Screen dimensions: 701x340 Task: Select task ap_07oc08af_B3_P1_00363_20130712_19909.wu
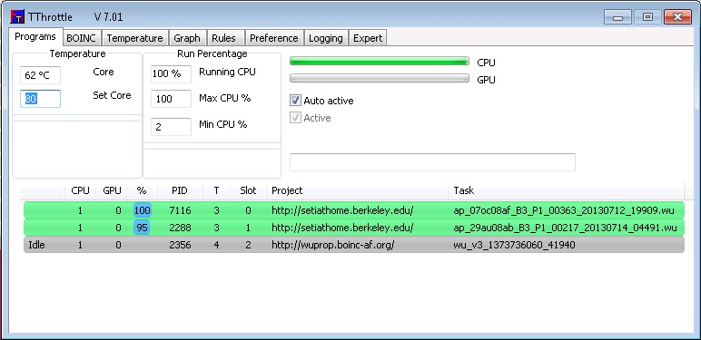565,210
